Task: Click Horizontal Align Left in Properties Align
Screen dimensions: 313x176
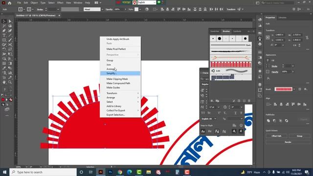Action: 275,104
